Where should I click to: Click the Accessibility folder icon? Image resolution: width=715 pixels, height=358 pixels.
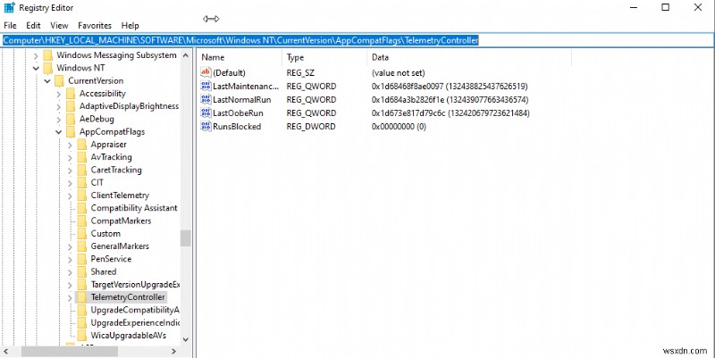(x=71, y=94)
